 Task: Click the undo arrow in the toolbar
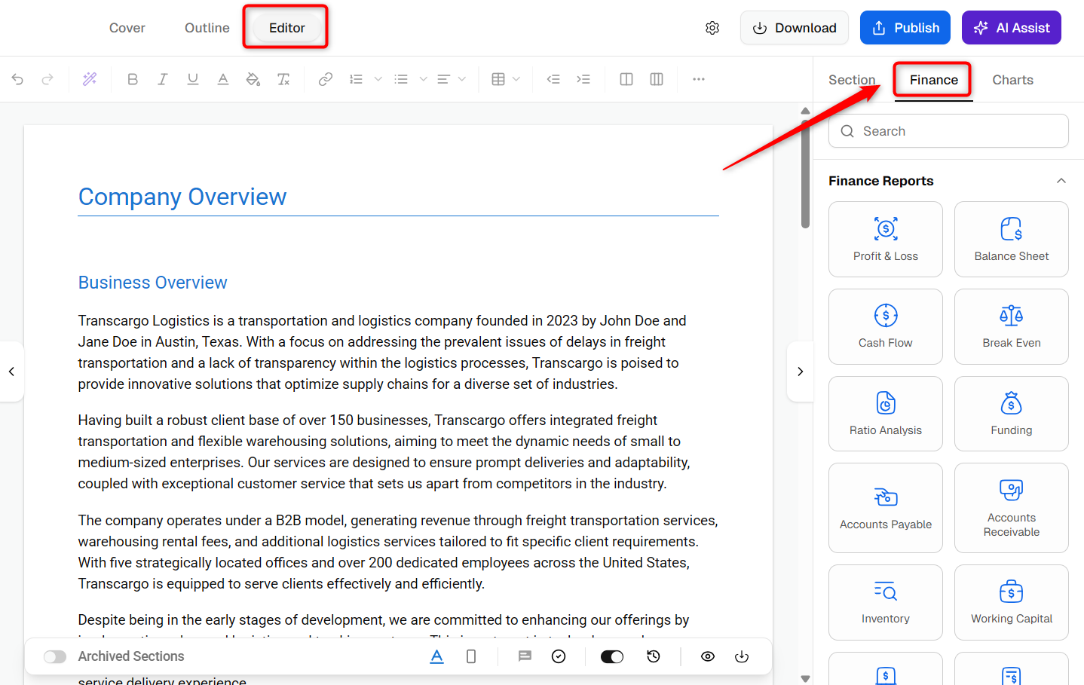[x=17, y=79]
